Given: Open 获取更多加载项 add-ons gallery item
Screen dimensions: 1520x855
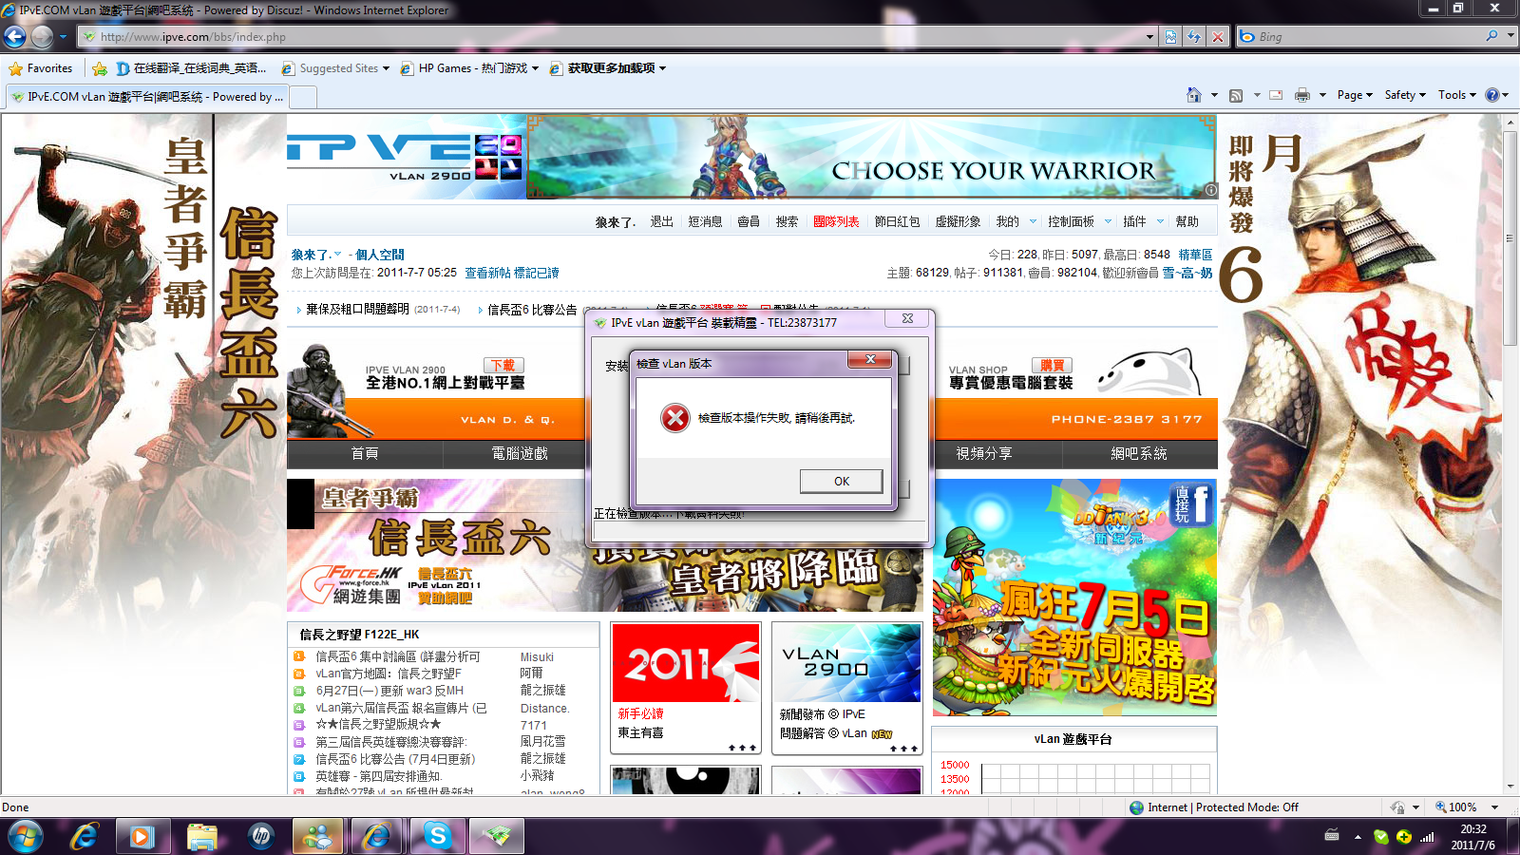Looking at the screenshot, I should click(x=608, y=68).
